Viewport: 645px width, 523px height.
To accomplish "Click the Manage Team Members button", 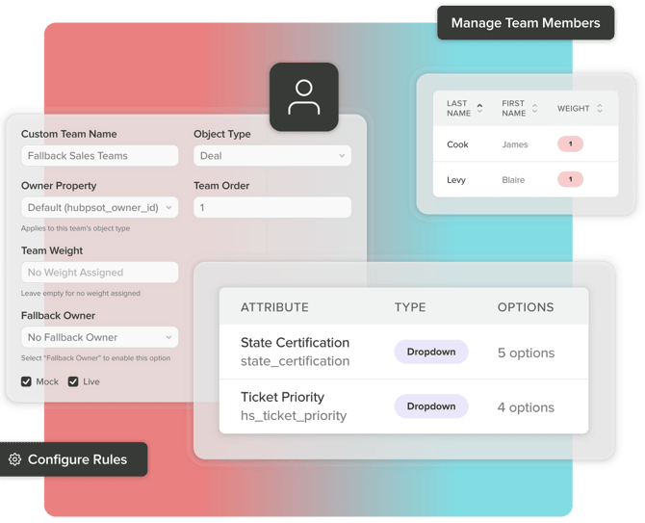I will (x=526, y=23).
